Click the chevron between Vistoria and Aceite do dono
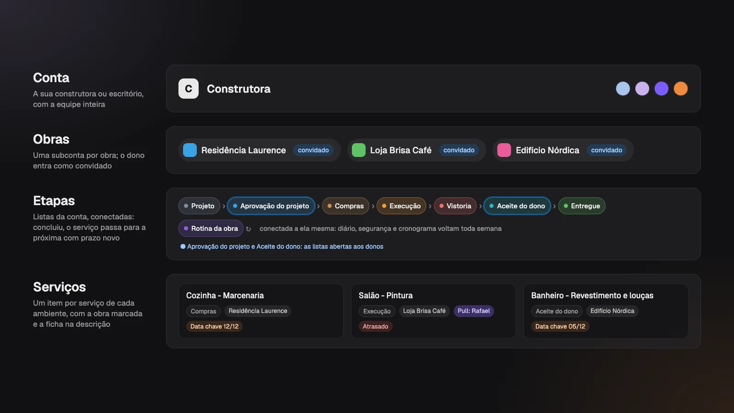 [480, 206]
